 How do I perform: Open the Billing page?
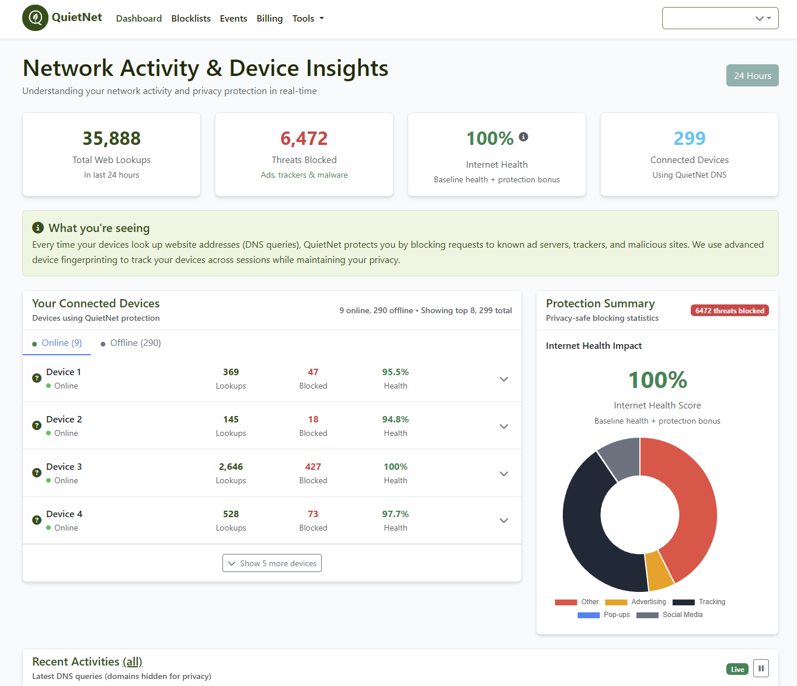coord(270,19)
